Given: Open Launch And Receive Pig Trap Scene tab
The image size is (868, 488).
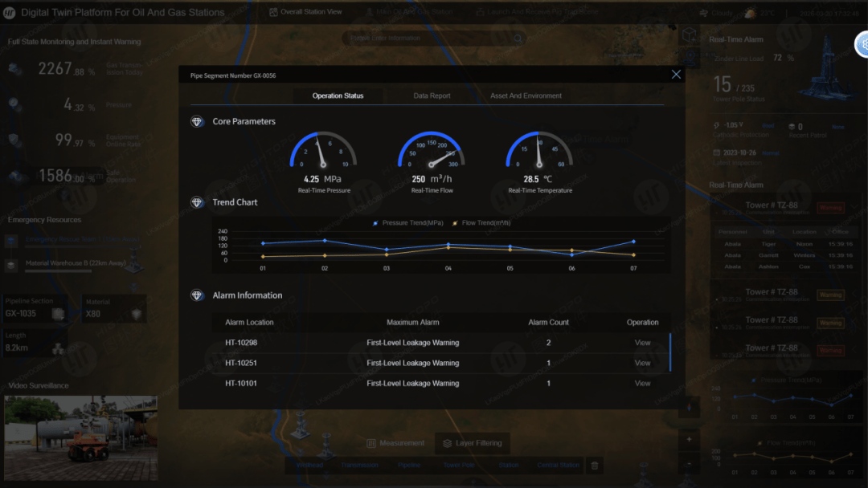Looking at the screenshot, I should click(537, 11).
